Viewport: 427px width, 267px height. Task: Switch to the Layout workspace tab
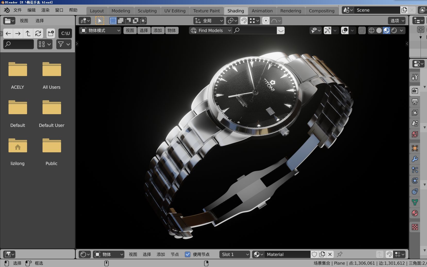click(97, 11)
